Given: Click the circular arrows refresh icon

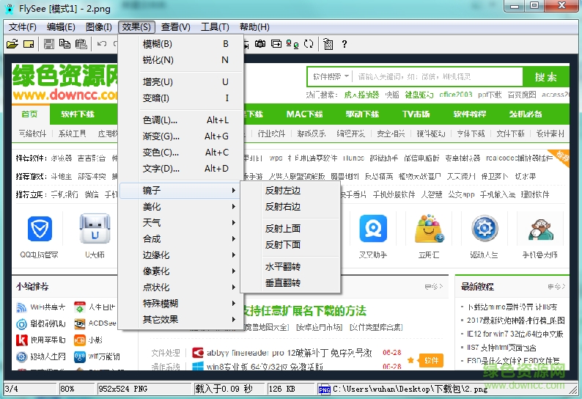Looking at the screenshot, I should pos(309,44).
